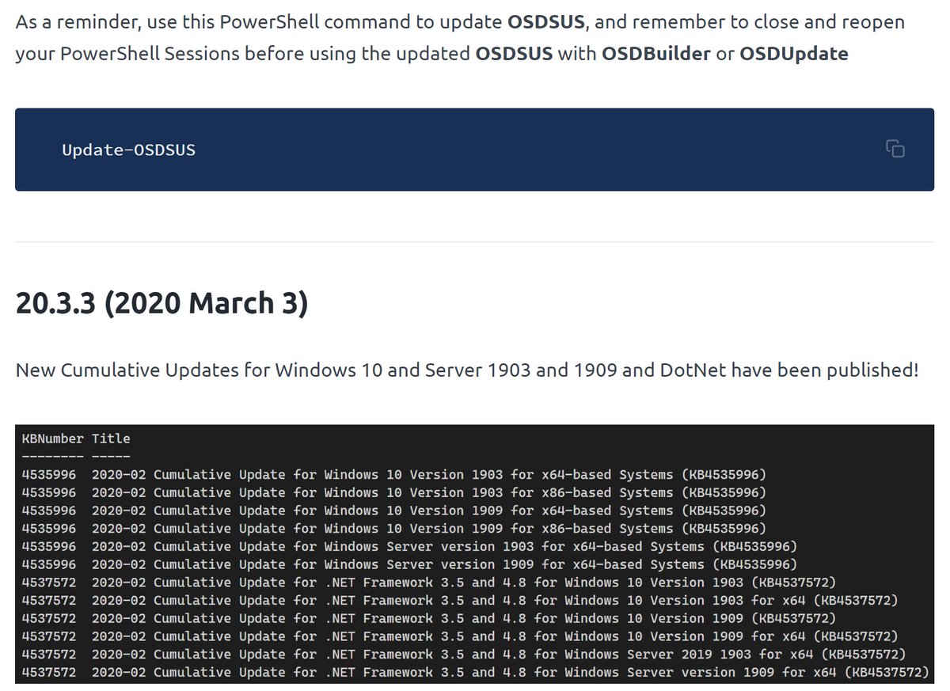Click .NET Framework row Windows Server version 1909

476,672
